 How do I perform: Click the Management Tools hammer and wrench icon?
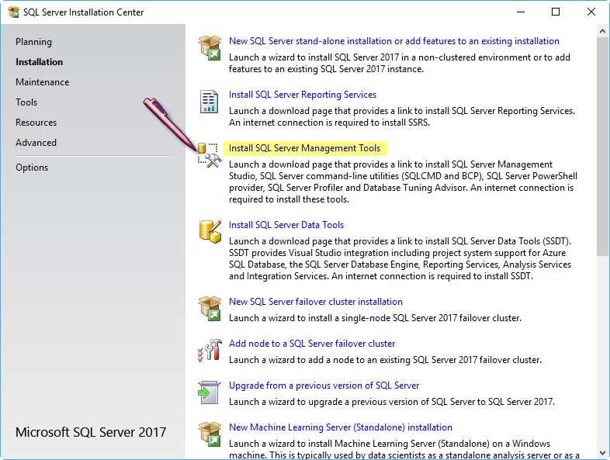click(210, 155)
